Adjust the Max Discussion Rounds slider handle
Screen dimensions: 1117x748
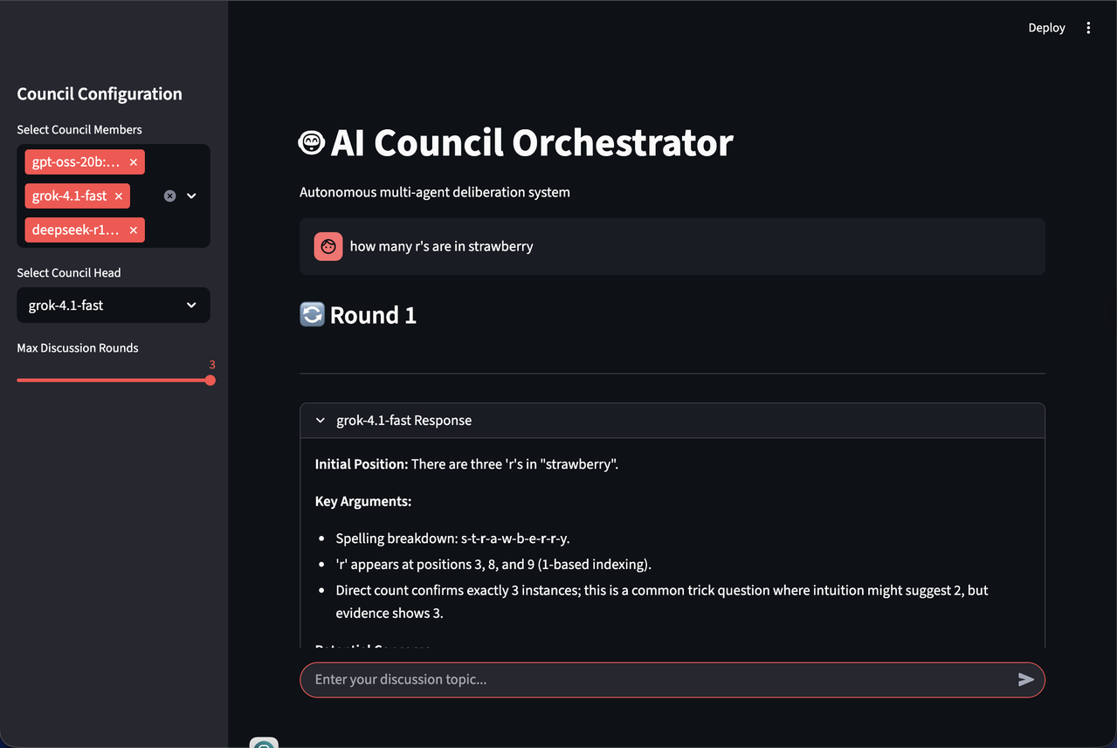(210, 381)
